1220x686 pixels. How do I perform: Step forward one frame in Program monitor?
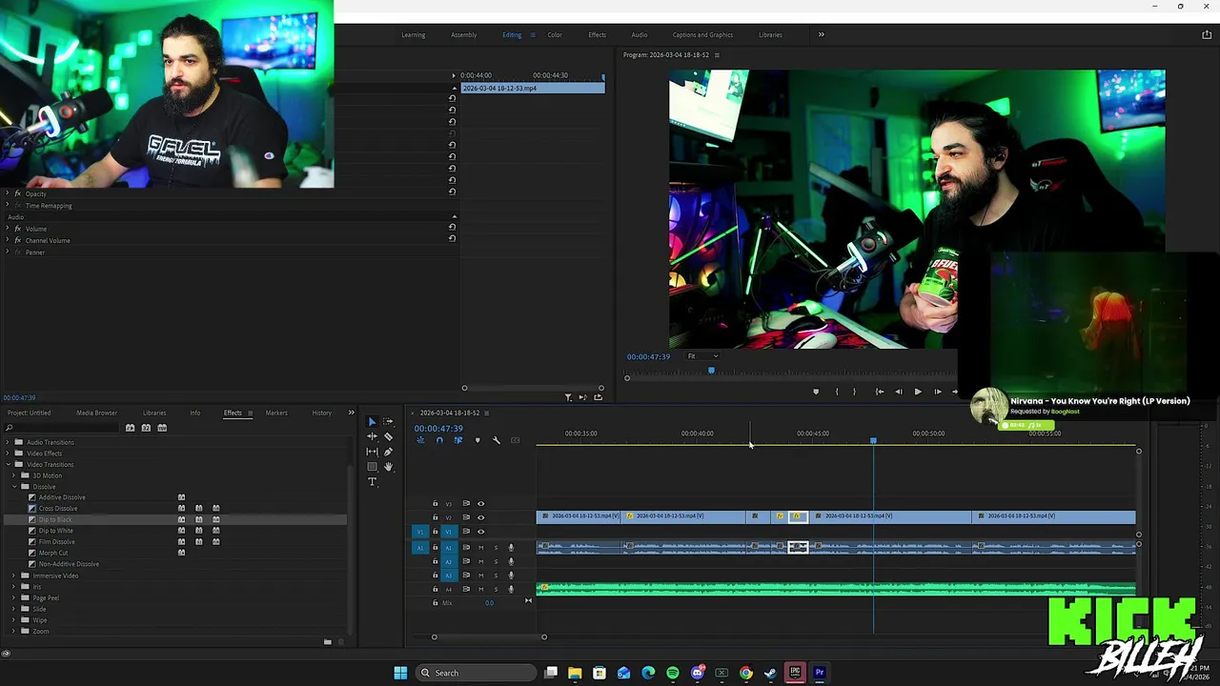coord(937,392)
